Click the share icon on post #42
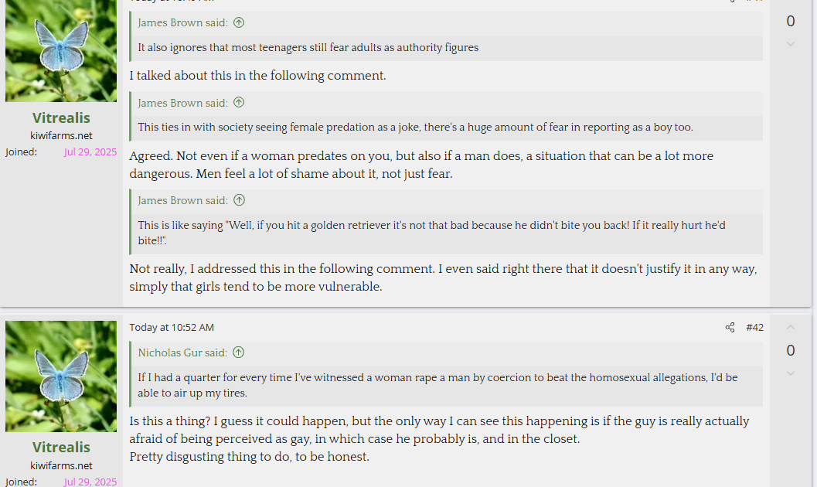The height and width of the screenshot is (487, 817). pyautogui.click(x=730, y=328)
